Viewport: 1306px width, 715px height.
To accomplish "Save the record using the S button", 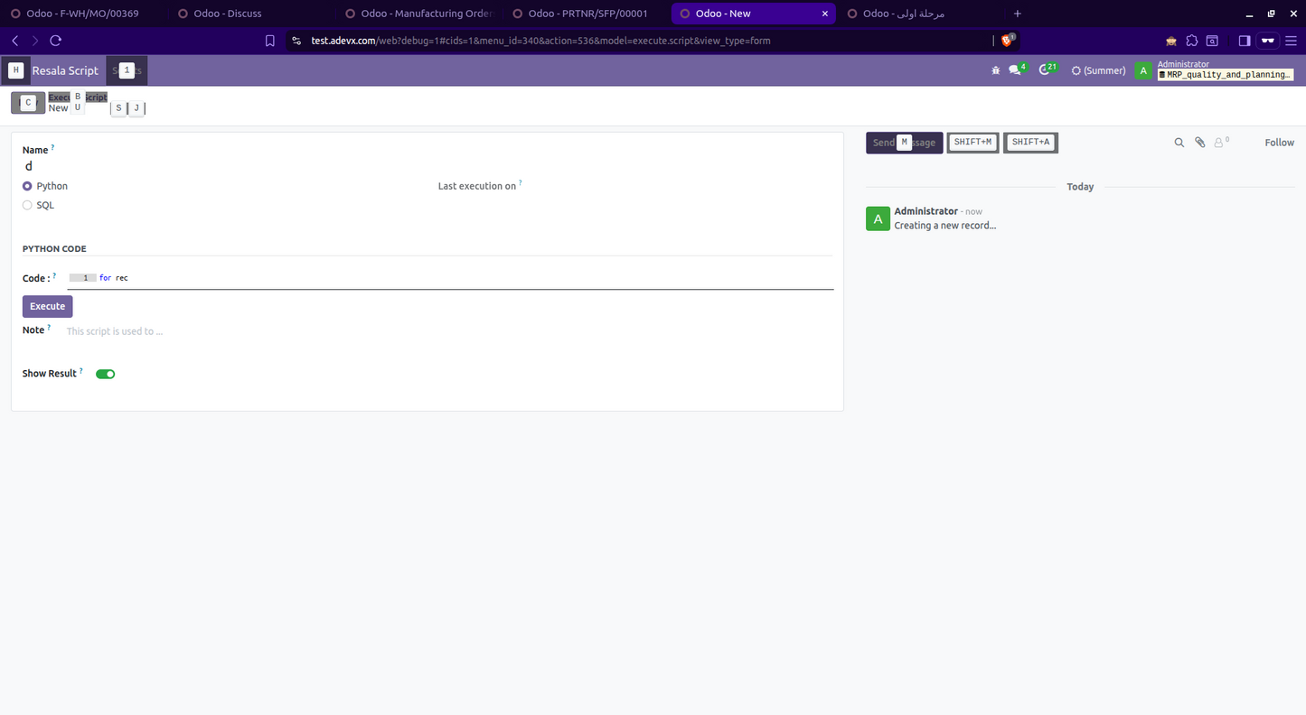I will [118, 108].
